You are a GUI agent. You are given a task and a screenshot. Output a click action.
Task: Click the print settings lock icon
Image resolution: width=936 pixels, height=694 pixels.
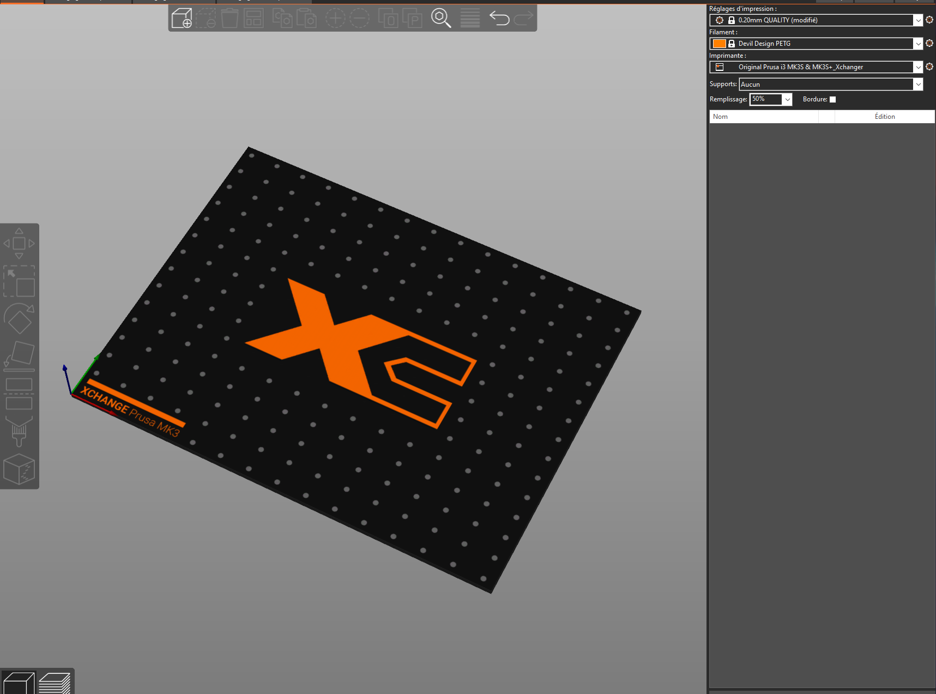click(732, 20)
